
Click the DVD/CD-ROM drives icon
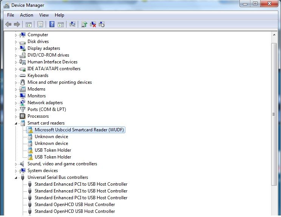point(23,55)
